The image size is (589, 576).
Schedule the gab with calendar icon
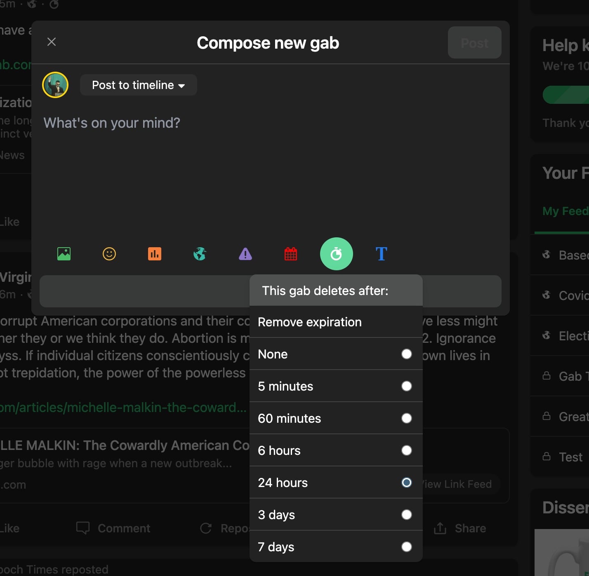[291, 254]
